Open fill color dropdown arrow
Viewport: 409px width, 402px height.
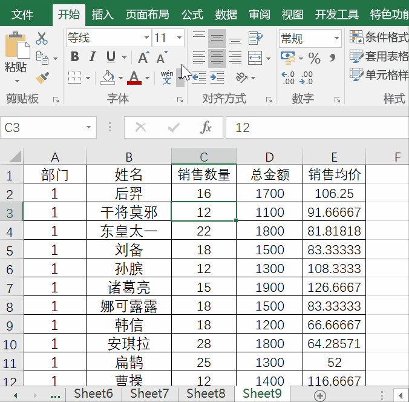(x=120, y=77)
